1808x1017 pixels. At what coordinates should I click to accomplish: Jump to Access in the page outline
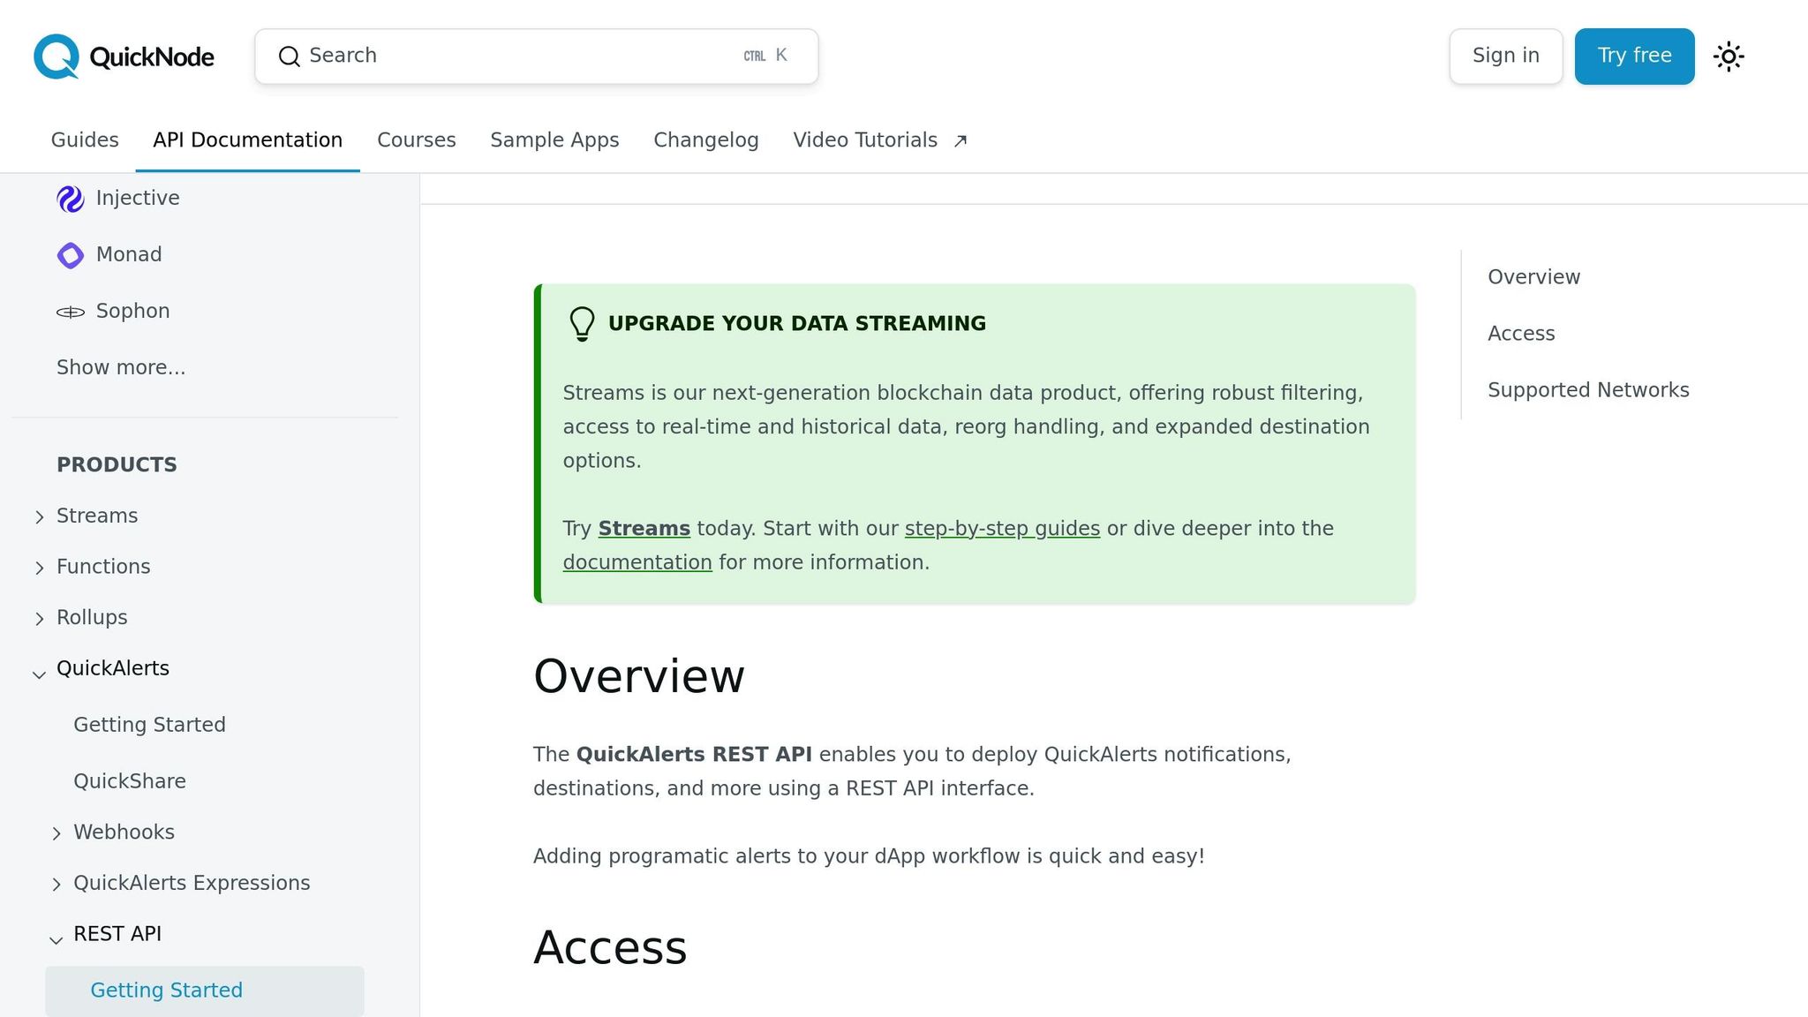[x=1521, y=333]
